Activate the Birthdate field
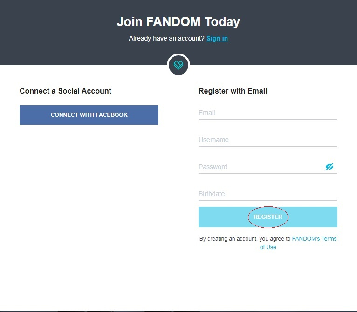Screen dimensions: 357x312 tap(268, 194)
